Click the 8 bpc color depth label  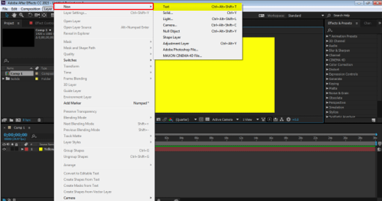26,120
